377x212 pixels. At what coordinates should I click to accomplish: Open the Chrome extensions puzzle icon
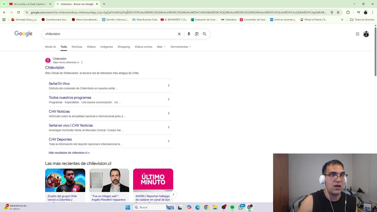(x=348, y=12)
